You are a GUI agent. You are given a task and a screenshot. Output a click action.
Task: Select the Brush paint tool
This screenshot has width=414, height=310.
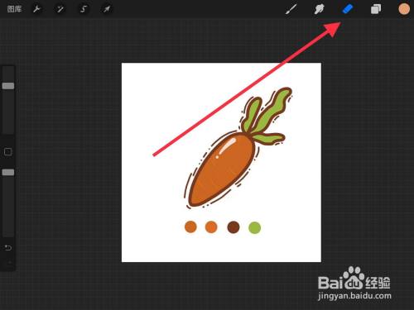(x=291, y=9)
